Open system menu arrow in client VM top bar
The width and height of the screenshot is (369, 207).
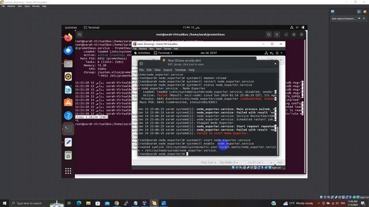point(282,53)
